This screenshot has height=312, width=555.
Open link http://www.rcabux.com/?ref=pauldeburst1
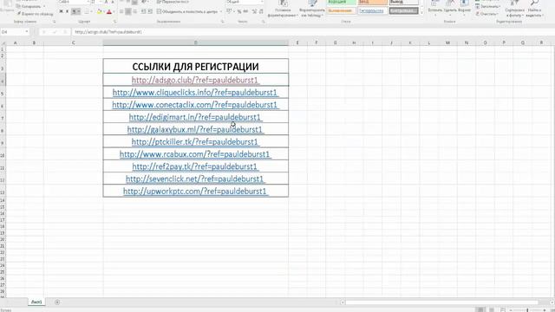195,154
